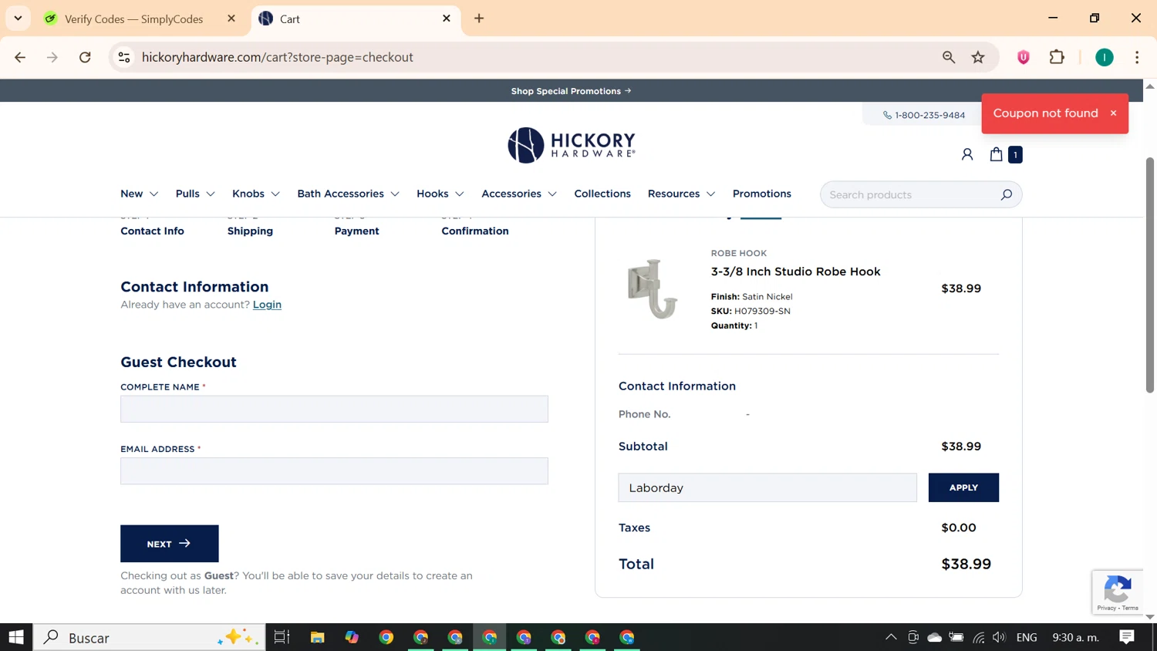Click the coupon code field containing Laborday
Screen dimensions: 1157x651
tap(767, 487)
